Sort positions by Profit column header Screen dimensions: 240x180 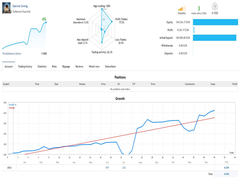[235, 84]
